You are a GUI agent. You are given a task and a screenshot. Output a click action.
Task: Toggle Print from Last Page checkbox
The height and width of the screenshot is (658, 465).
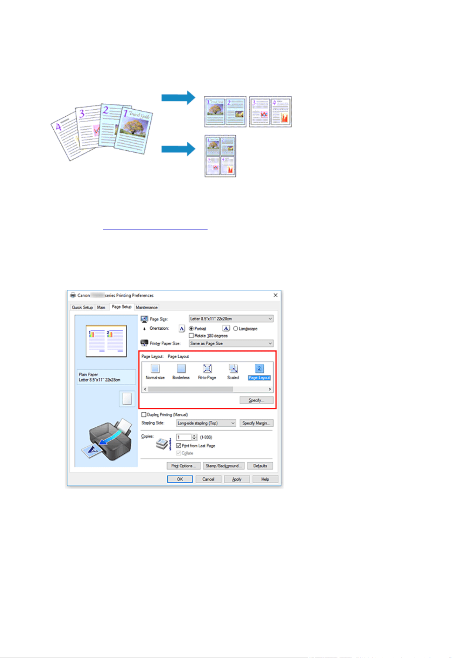[x=179, y=446]
